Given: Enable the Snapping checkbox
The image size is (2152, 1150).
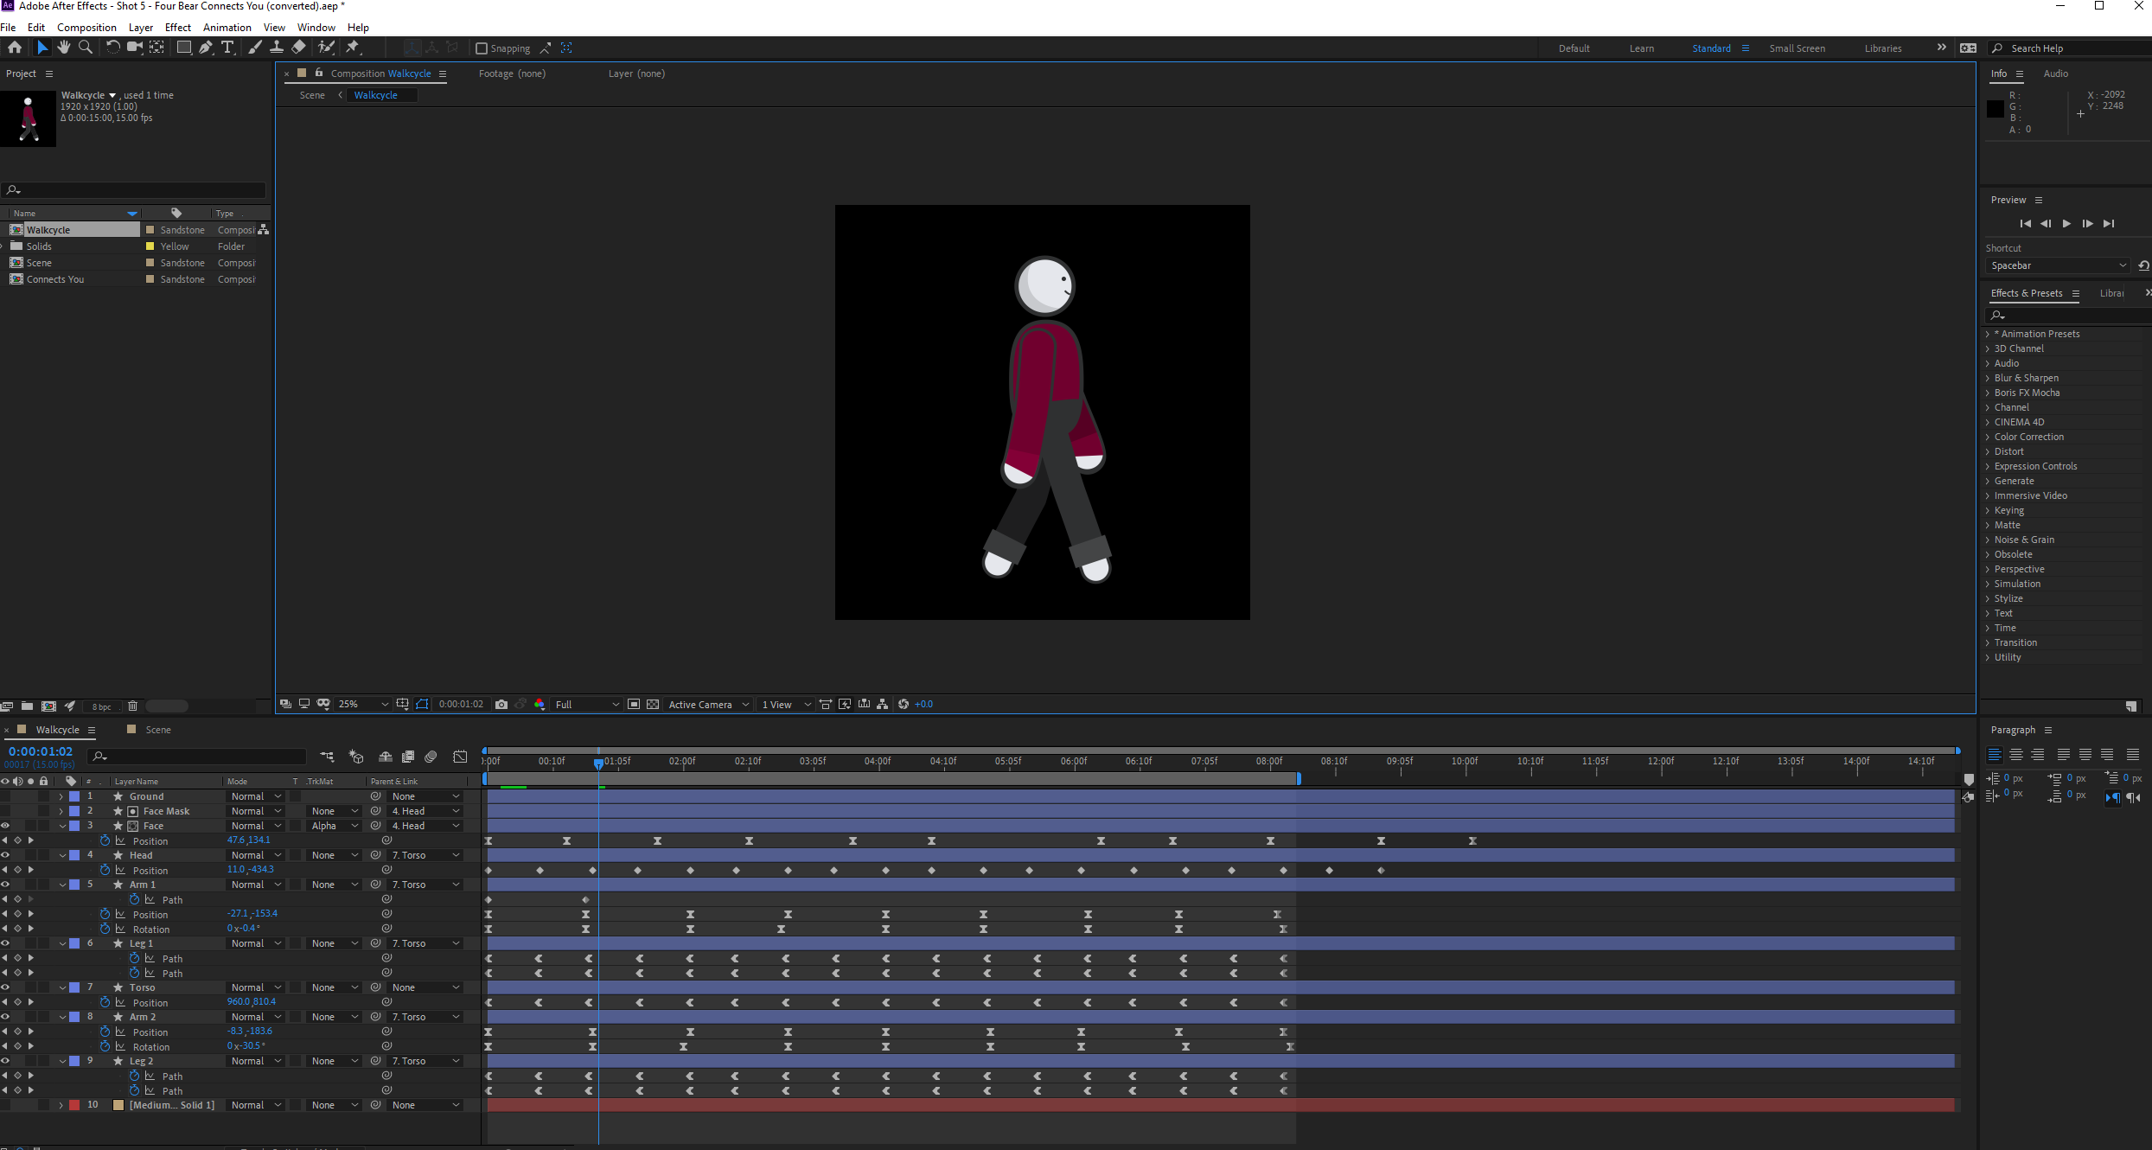Looking at the screenshot, I should tap(482, 48).
